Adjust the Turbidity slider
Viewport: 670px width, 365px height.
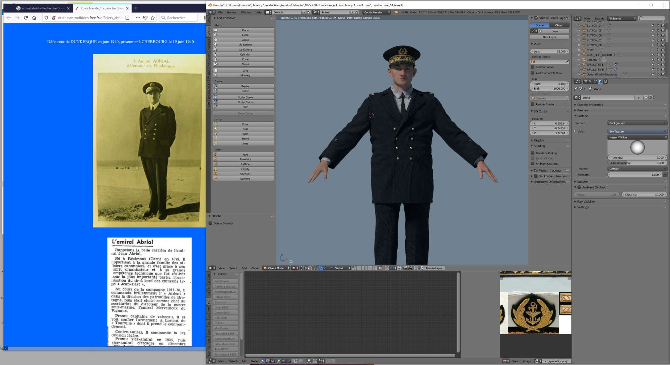(x=637, y=158)
